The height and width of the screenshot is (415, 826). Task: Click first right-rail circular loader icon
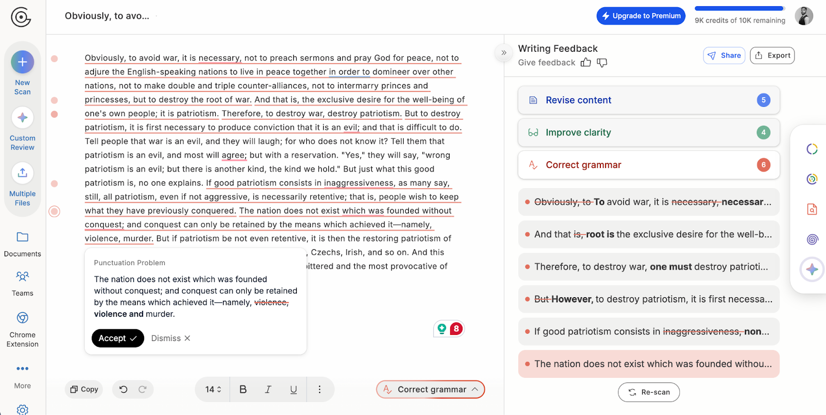pos(812,149)
